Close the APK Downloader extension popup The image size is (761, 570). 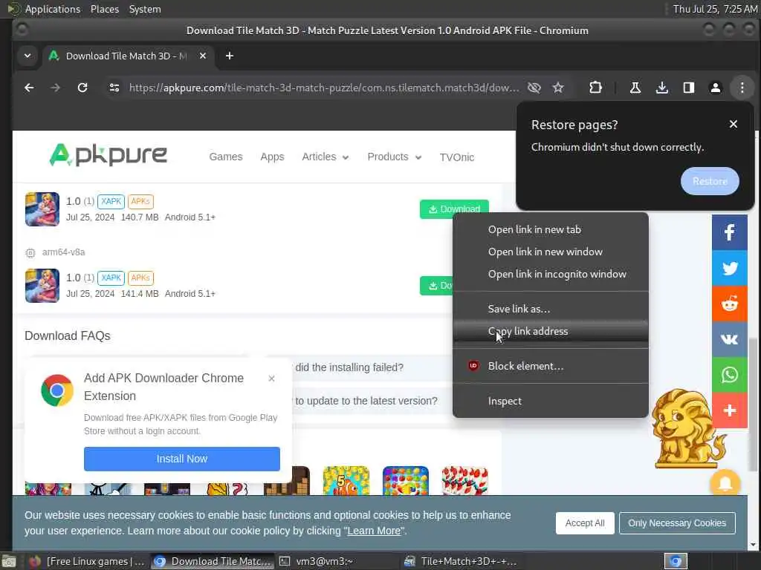pos(272,379)
